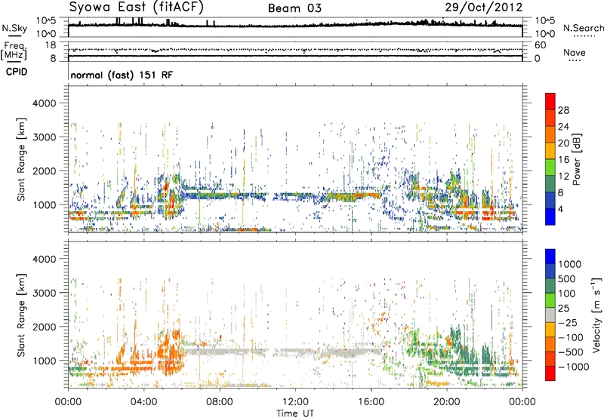Image resolution: width=604 pixels, height=418 pixels.
Task: Click the '12:00' time tick label
Action: coord(295,402)
